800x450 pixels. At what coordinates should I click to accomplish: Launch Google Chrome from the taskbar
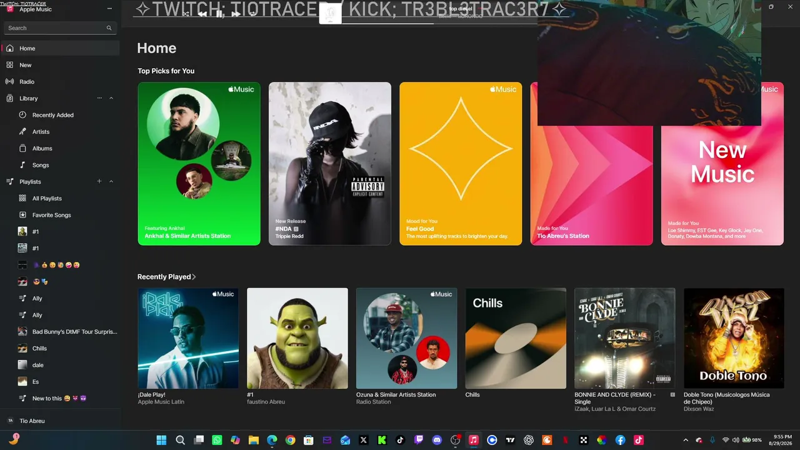pos(290,440)
